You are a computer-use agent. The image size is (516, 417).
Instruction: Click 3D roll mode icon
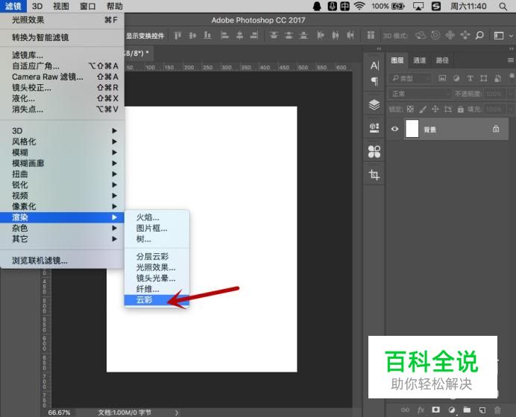click(435, 35)
